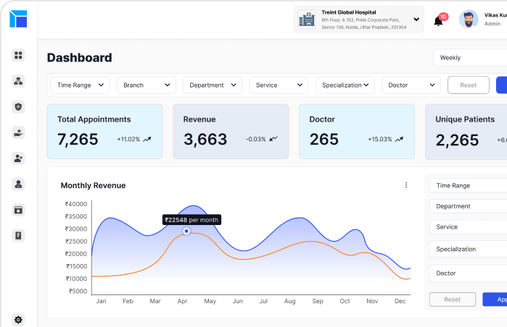Select the hand with plus sidebar icon

tap(19, 132)
